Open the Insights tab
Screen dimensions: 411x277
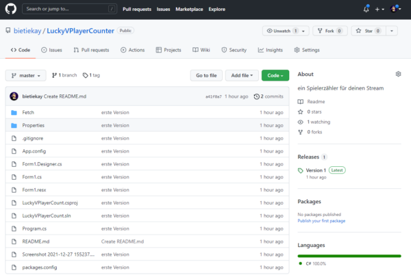271,50
